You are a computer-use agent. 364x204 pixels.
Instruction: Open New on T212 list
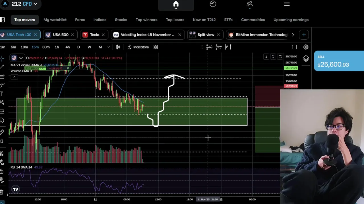click(204, 20)
